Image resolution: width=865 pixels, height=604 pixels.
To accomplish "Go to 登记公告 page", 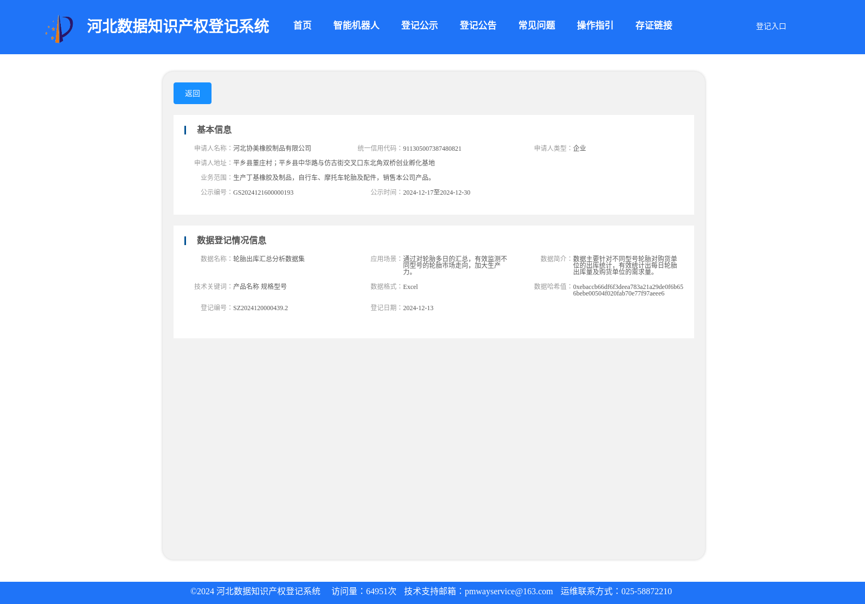I will coord(478,25).
